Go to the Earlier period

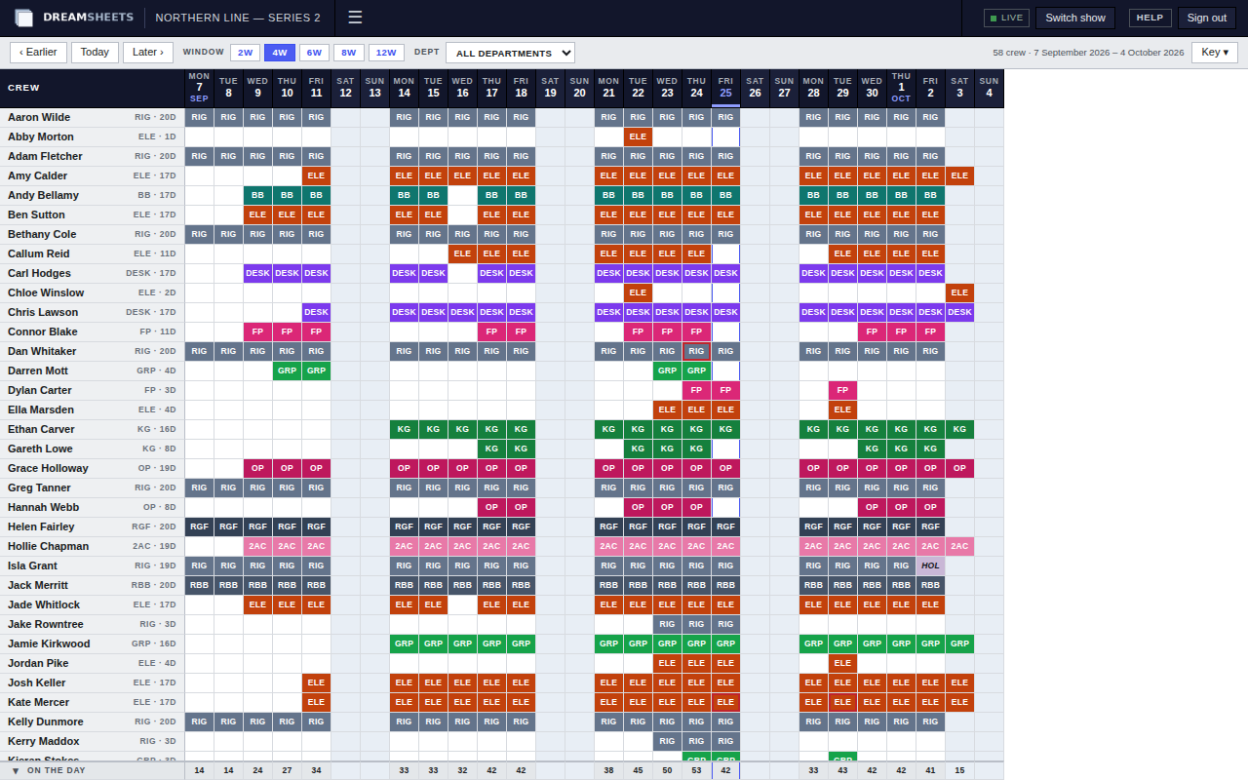[38, 53]
